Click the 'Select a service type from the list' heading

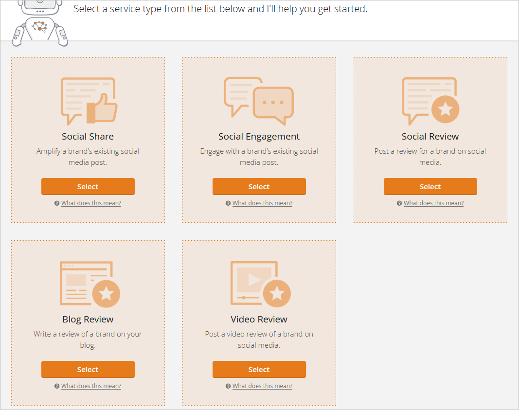[220, 9]
